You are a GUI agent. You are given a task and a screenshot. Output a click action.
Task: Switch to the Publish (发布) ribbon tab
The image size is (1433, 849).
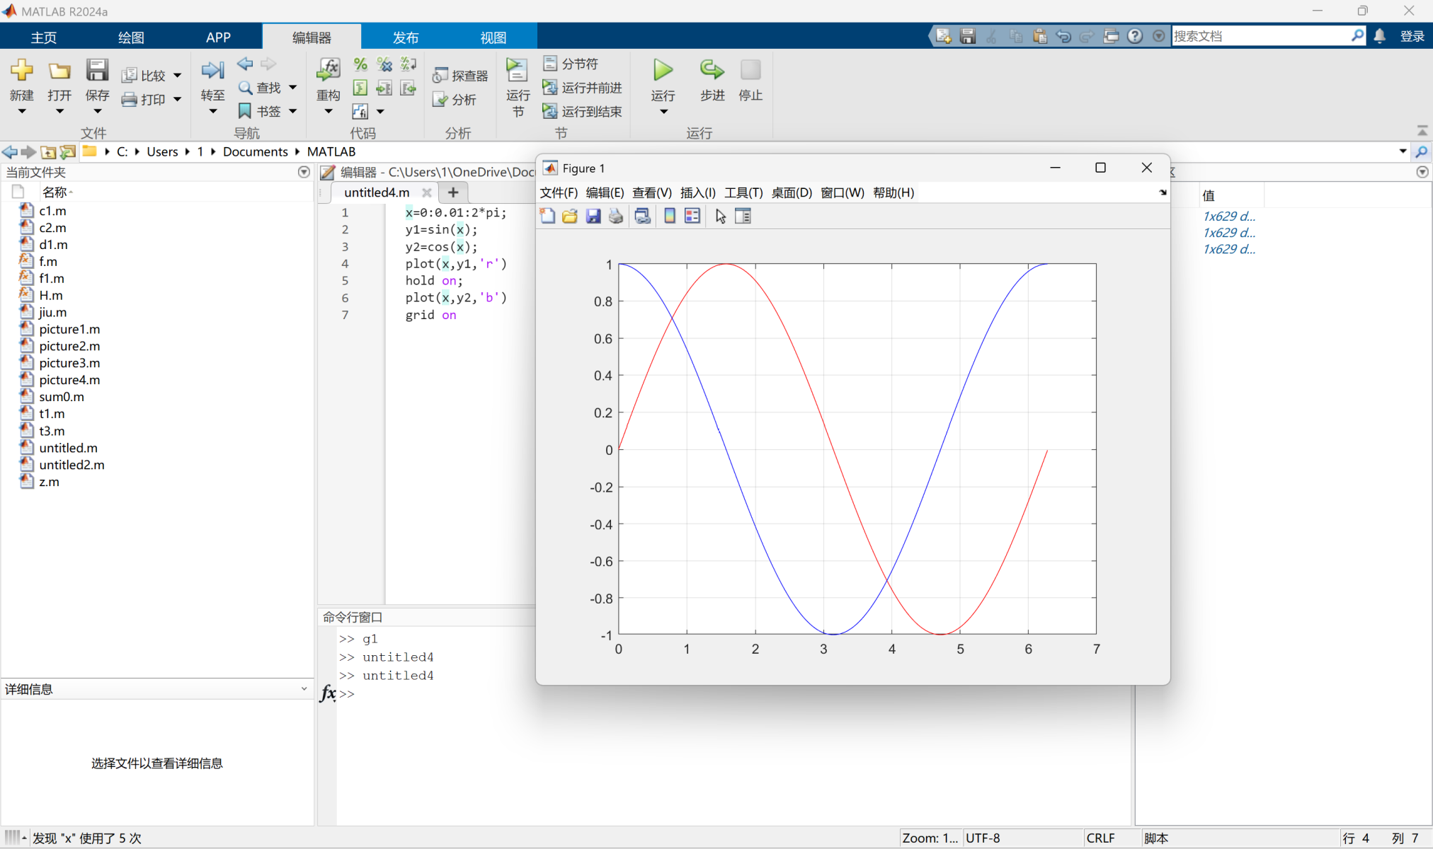(x=406, y=37)
